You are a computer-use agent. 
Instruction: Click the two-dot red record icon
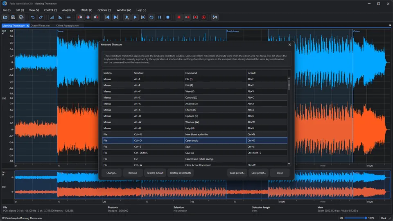[x=187, y=17]
